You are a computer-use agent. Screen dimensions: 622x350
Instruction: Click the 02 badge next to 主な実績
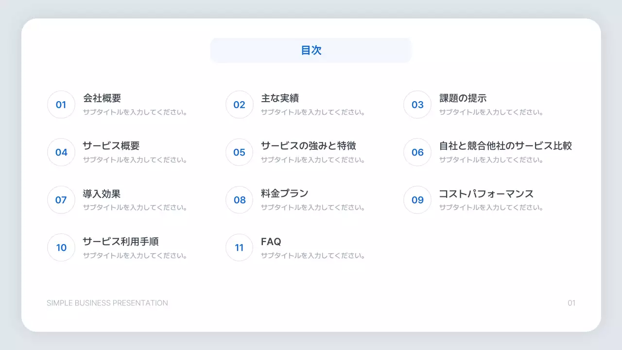pos(239,105)
